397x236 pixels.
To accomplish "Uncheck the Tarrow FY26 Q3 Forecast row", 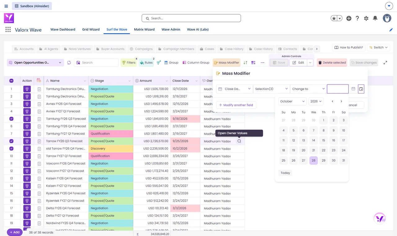I will (11, 141).
